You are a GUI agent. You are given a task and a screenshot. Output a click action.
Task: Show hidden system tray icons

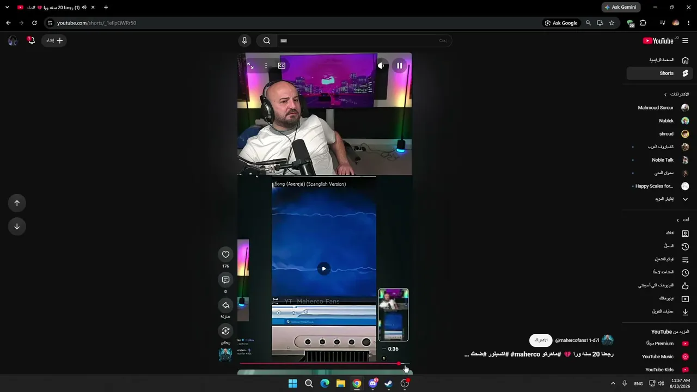click(x=613, y=383)
